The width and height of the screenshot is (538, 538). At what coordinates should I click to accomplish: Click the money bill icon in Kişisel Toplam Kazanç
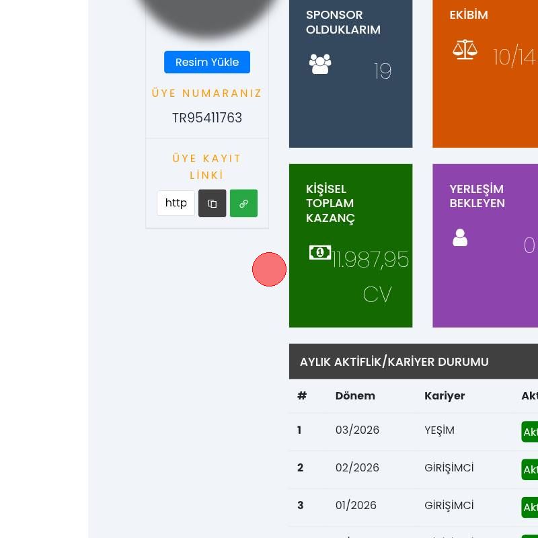point(320,252)
